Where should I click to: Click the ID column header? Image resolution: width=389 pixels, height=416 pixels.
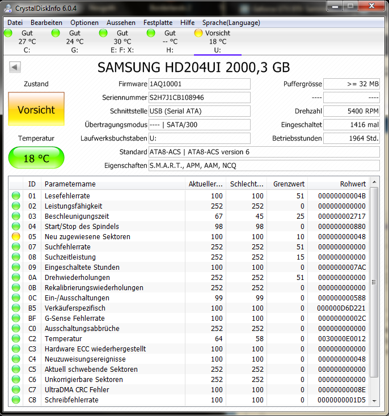(32, 184)
